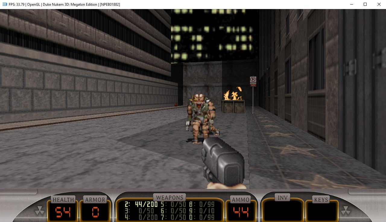
Task: Click the red fire hydrant by the wall
Action: coord(176,104)
